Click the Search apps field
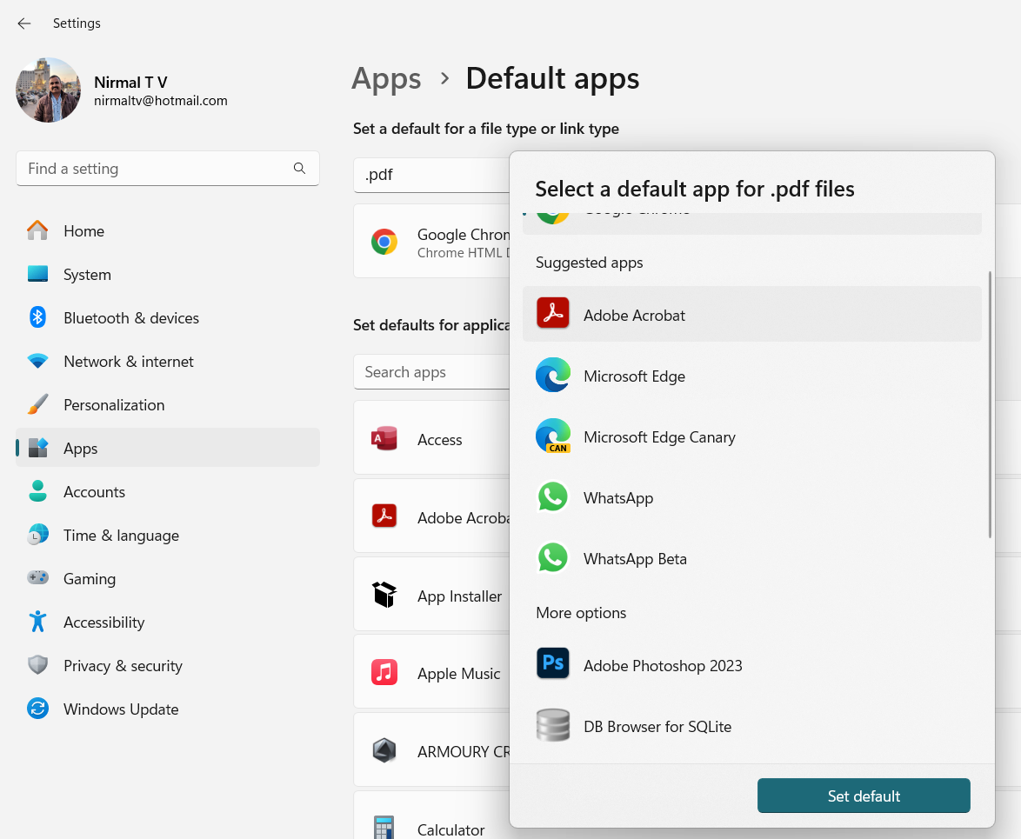 point(431,372)
